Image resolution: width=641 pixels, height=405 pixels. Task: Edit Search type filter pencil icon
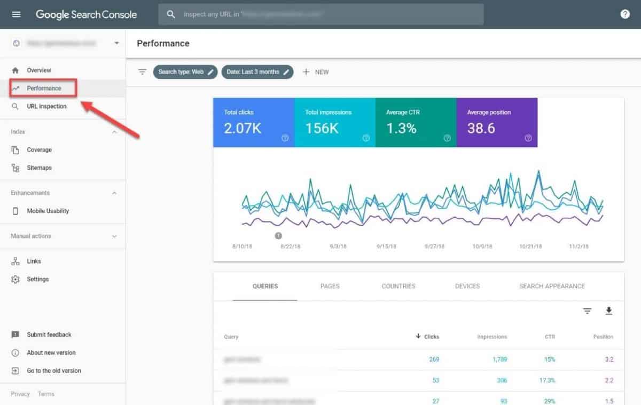pyautogui.click(x=211, y=72)
